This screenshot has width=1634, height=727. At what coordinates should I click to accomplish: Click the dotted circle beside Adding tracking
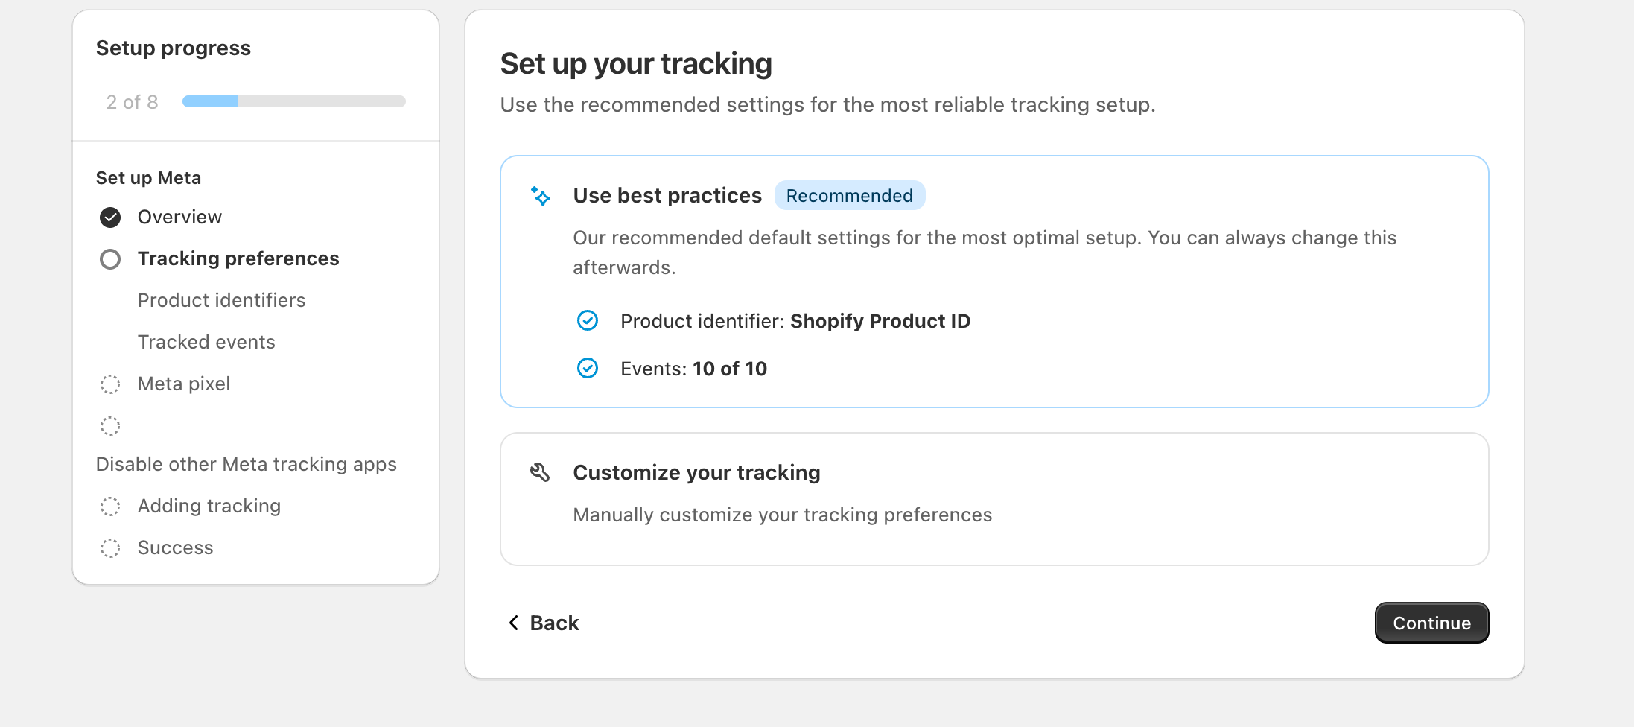[x=110, y=507]
